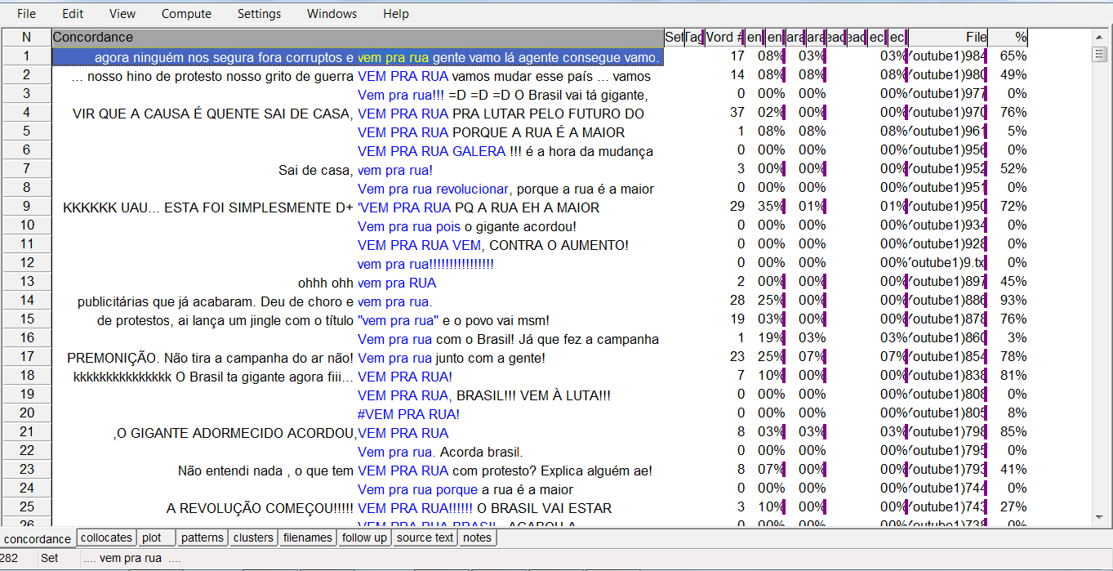
Task: Switch to the collocates tab
Action: (106, 538)
